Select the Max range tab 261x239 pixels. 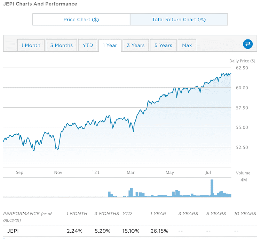(187, 45)
